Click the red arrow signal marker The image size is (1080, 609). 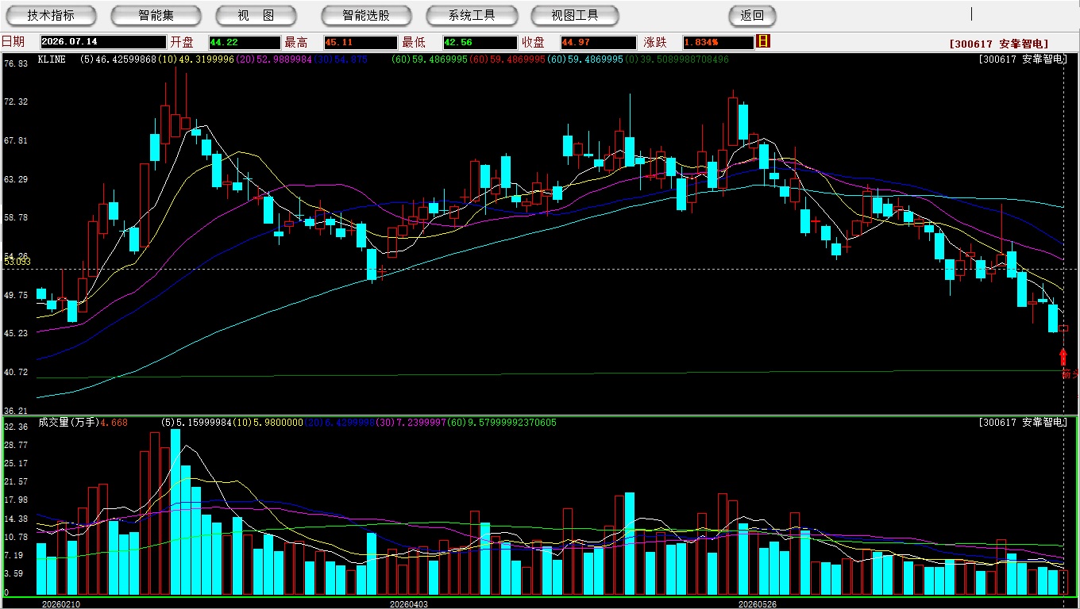click(x=1063, y=358)
